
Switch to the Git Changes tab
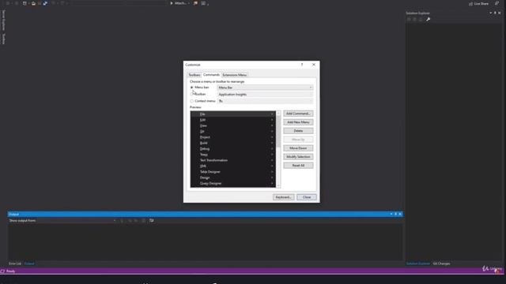pyautogui.click(x=441, y=263)
